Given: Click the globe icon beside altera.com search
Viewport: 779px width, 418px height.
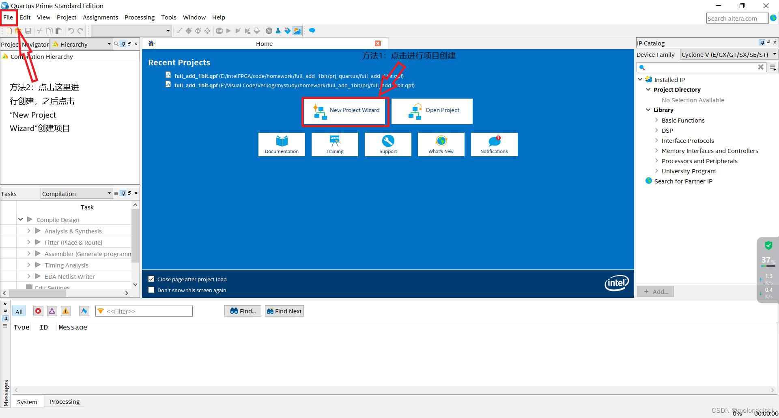Looking at the screenshot, I should (x=773, y=18).
